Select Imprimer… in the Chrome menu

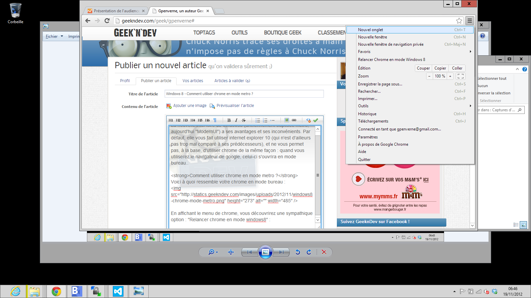[x=410, y=99]
